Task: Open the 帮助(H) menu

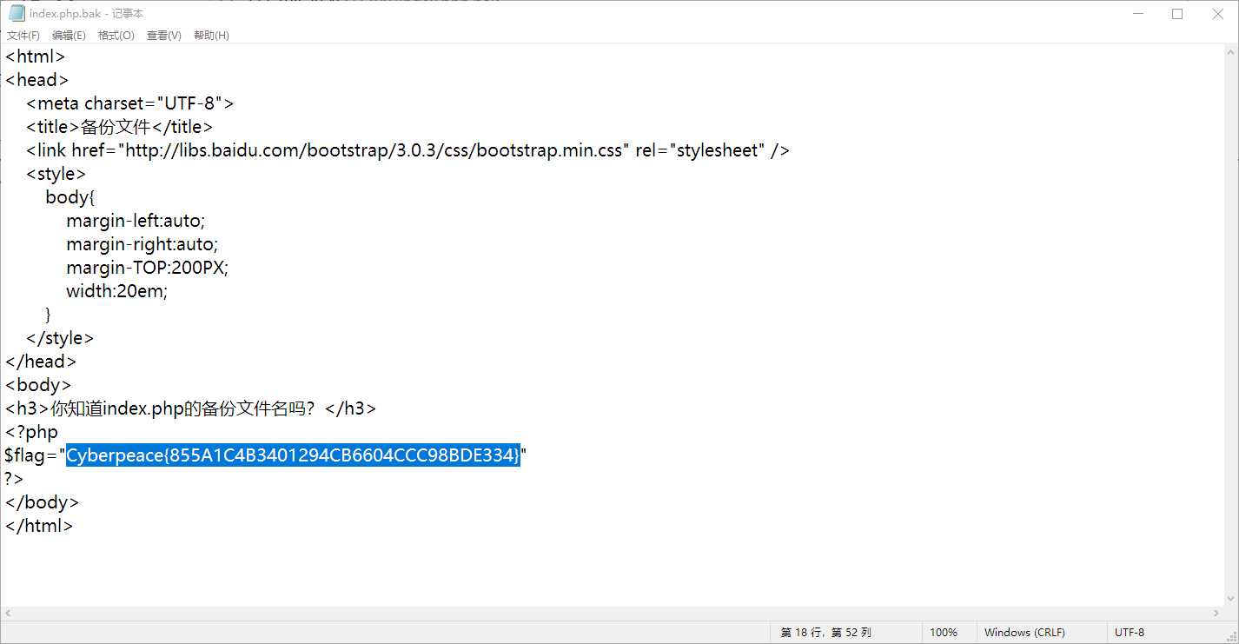Action: (x=211, y=36)
